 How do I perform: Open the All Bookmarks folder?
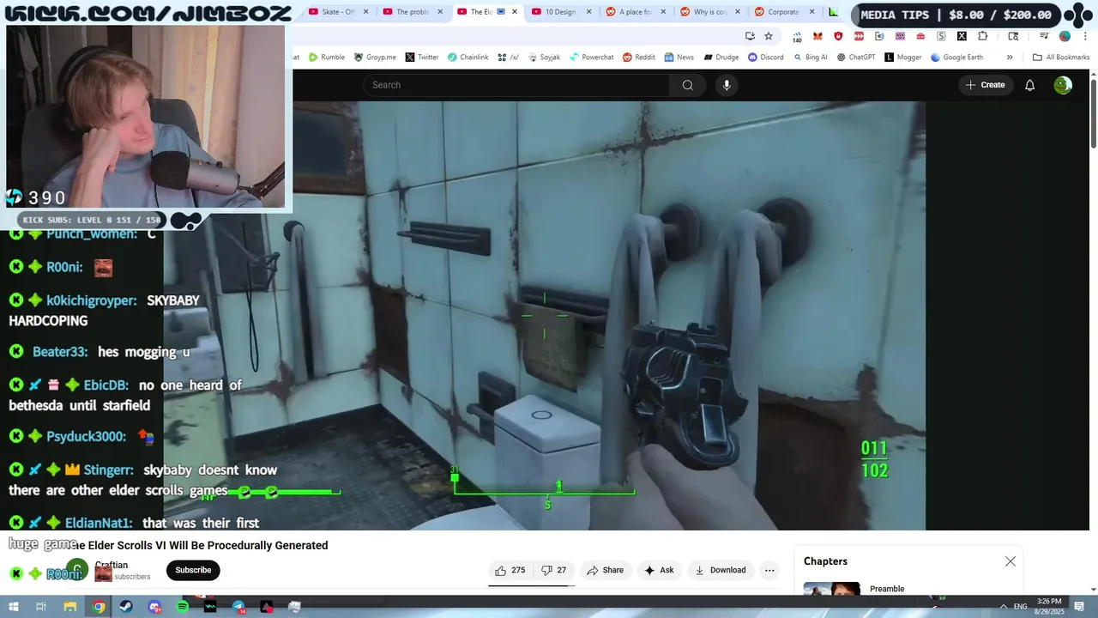1060,58
